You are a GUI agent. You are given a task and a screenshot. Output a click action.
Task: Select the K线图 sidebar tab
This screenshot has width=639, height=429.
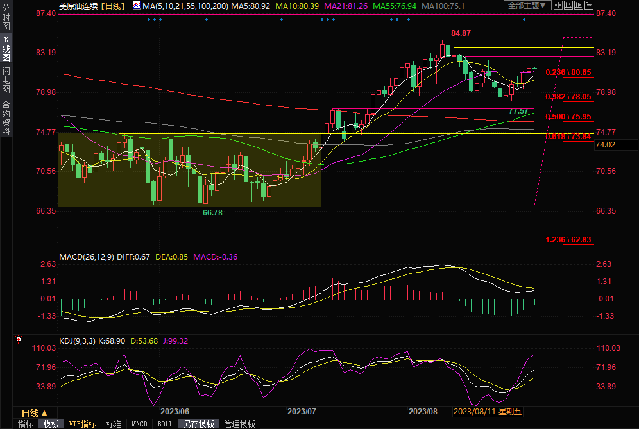coord(6,49)
